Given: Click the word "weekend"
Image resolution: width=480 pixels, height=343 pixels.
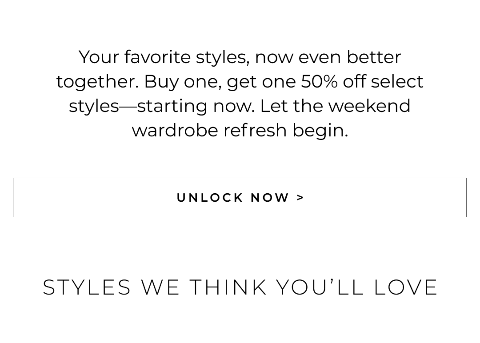Looking at the screenshot, I should click(x=369, y=106).
